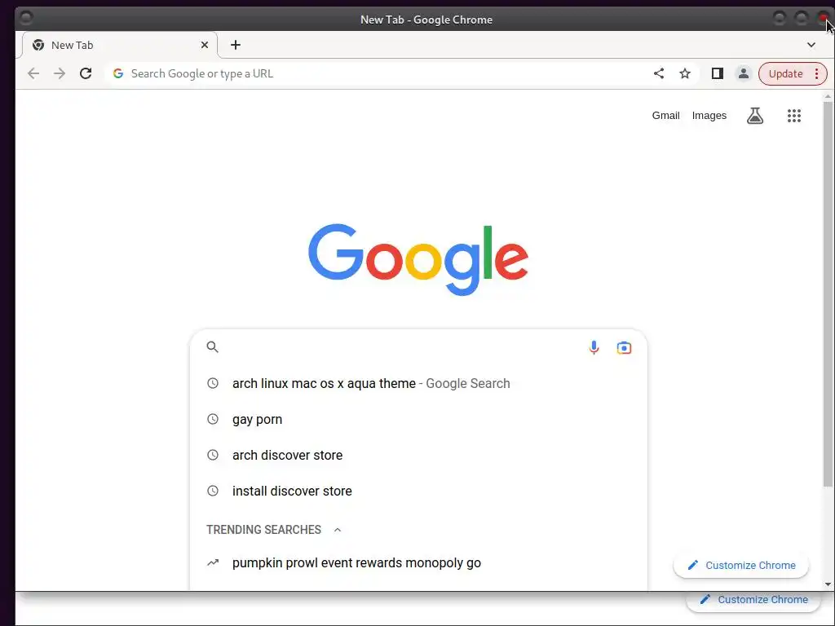Collapse the Trending Searches section
Screen dimensions: 835x626
337,530
